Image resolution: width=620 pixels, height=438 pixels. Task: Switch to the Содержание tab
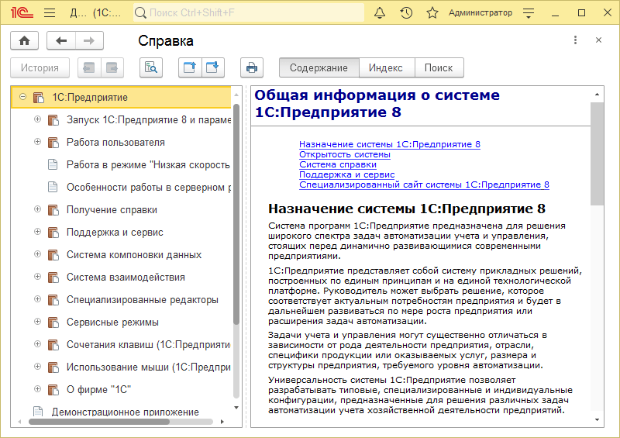coord(319,67)
